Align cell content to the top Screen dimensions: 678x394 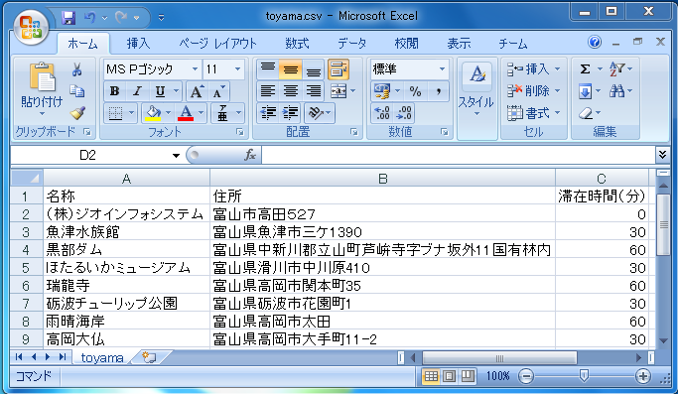[268, 69]
